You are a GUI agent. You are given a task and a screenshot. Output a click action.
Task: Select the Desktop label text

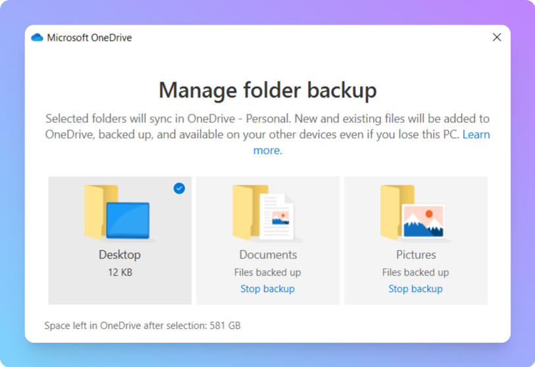(x=120, y=255)
